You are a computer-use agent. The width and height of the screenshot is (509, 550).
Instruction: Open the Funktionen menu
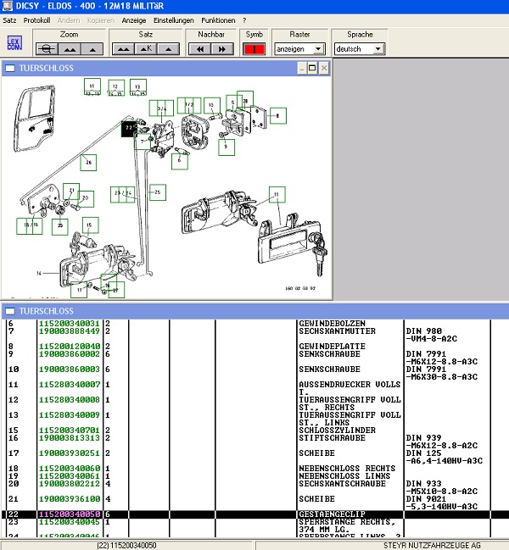tap(218, 19)
